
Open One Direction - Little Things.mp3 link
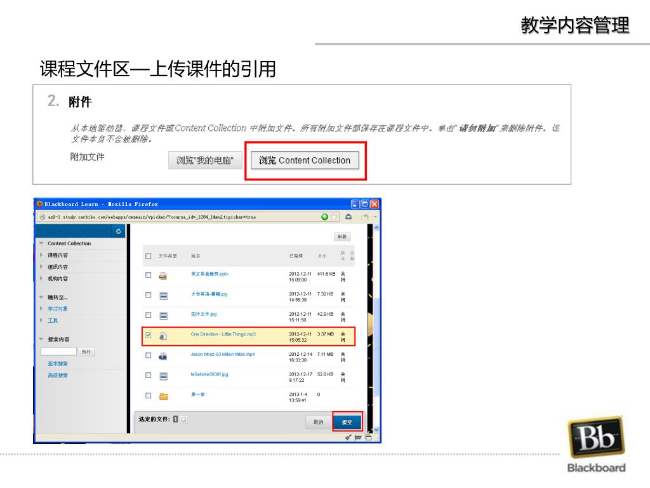tap(223, 334)
